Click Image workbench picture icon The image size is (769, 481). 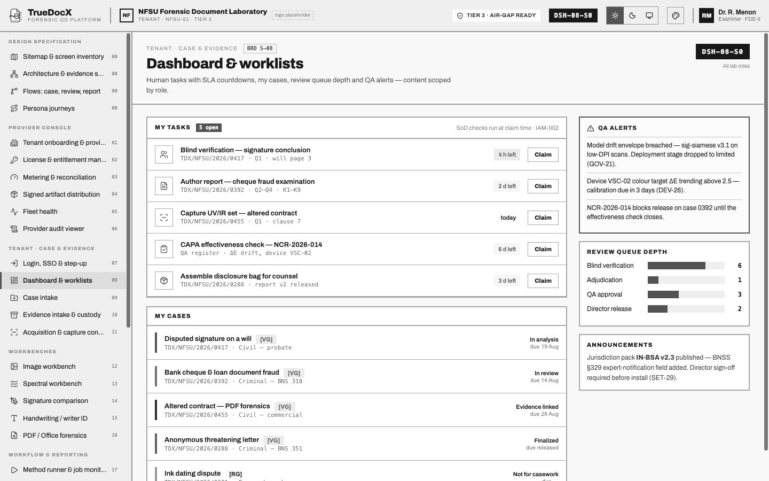point(14,367)
